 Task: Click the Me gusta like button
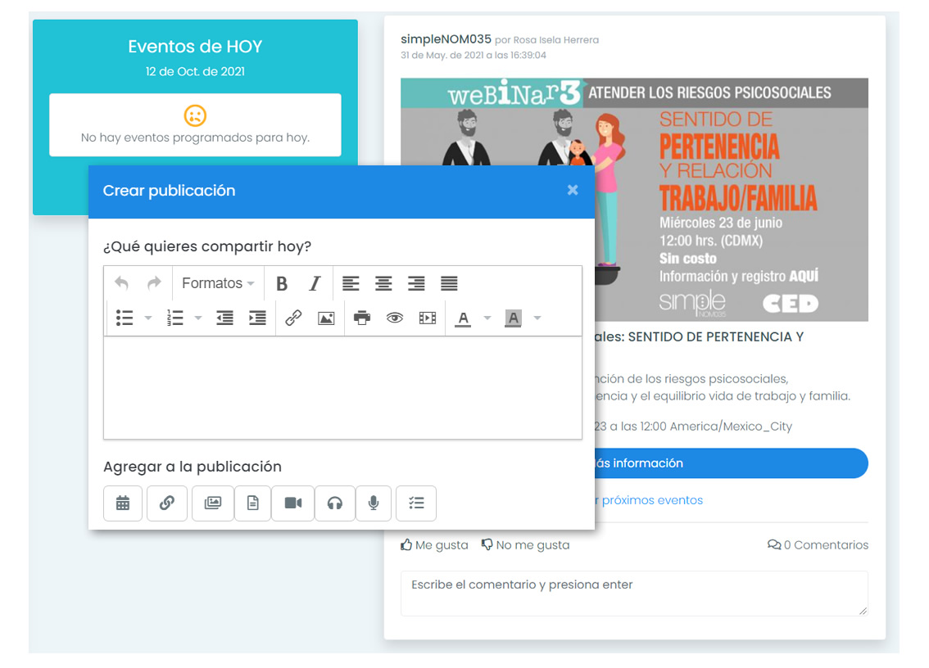click(434, 545)
